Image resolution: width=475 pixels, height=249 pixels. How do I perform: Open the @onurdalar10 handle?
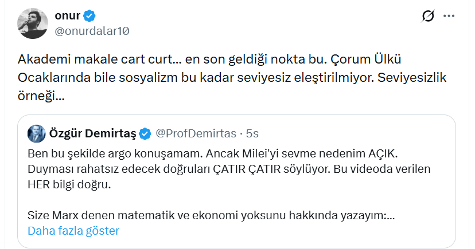pyautogui.click(x=92, y=31)
